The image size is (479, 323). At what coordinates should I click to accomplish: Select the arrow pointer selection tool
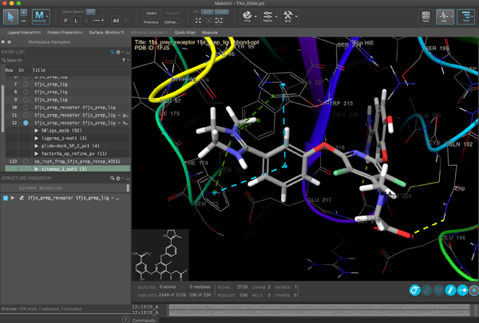pyautogui.click(x=10, y=17)
